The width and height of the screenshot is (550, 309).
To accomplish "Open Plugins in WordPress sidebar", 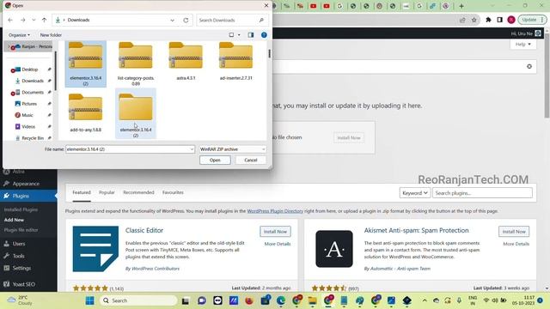I will coord(21,196).
